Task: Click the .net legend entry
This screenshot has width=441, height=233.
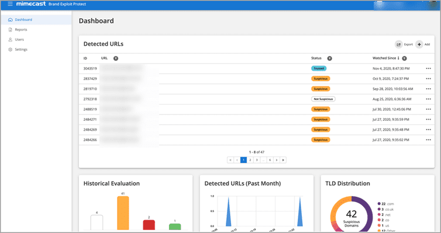Action: click(x=384, y=215)
